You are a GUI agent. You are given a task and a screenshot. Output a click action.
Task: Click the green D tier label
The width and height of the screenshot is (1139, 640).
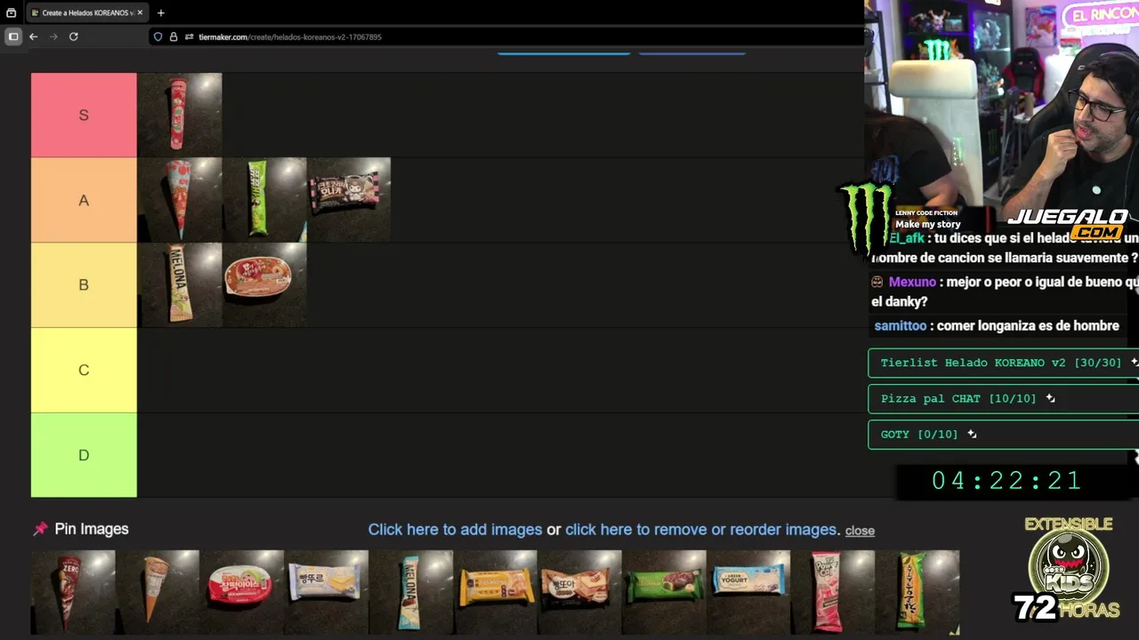click(84, 455)
